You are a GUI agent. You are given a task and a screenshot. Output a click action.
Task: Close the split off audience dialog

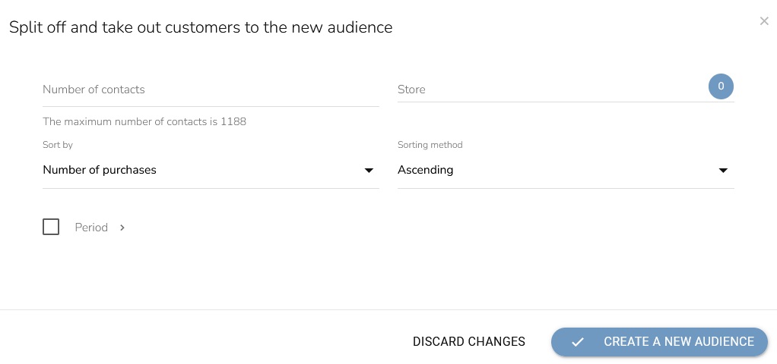point(764,21)
